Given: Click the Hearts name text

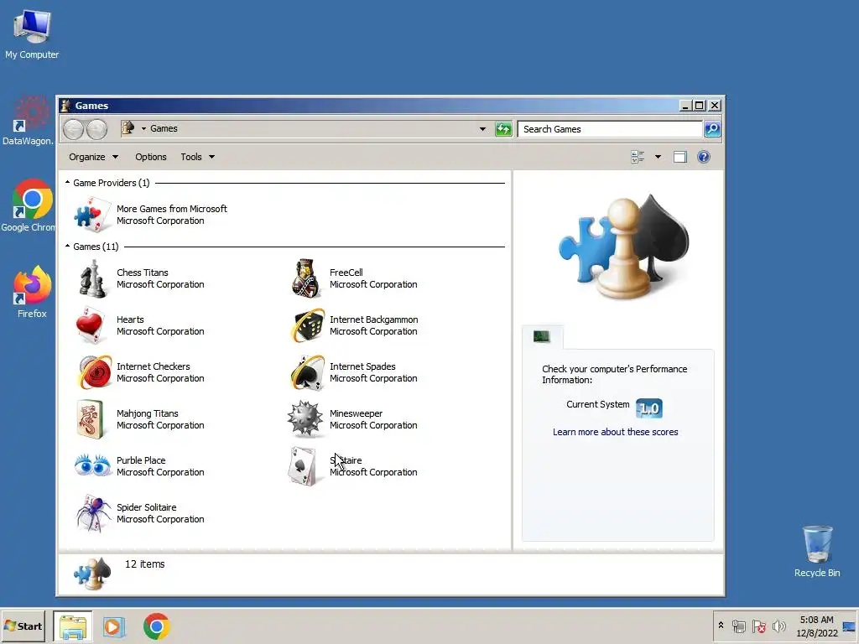Looking at the screenshot, I should [x=130, y=319].
